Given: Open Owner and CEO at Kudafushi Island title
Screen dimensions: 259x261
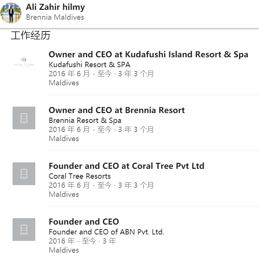Looking at the screenshot, I should 148,55.
